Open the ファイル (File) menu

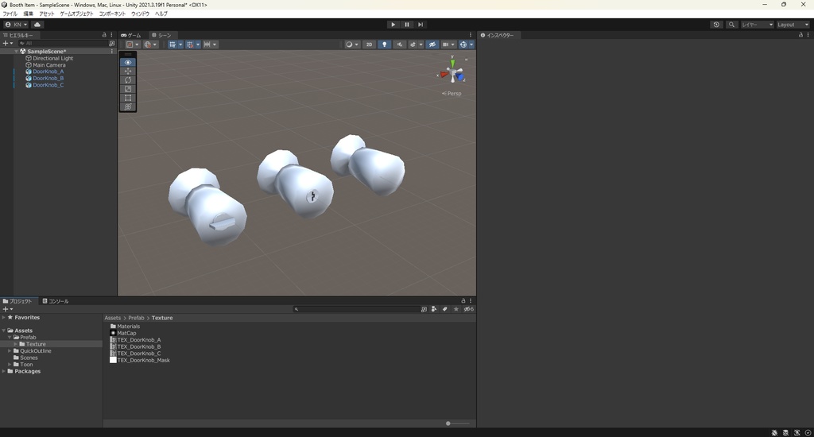point(10,14)
